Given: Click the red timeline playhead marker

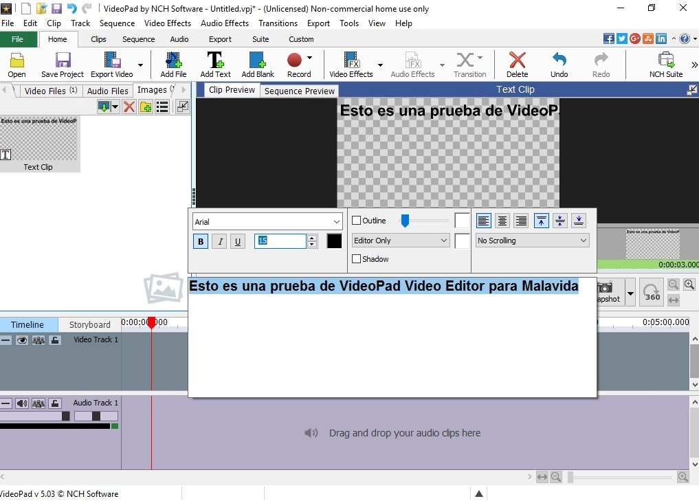Looking at the screenshot, I should coord(152,322).
